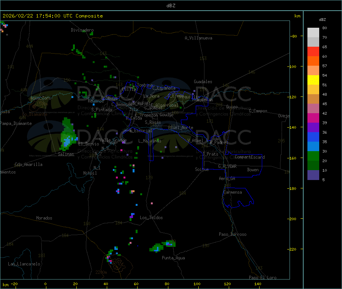Click the A_Villanueva map label
This screenshot has height=289, width=342.
[x=198, y=38]
